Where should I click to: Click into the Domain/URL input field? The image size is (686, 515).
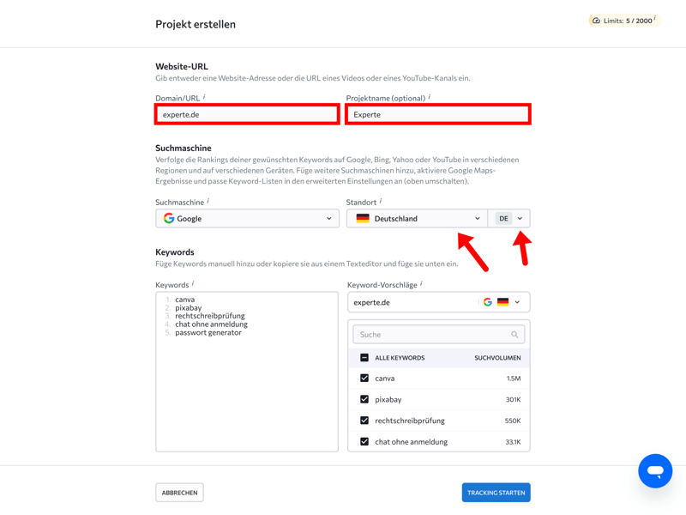click(247, 114)
